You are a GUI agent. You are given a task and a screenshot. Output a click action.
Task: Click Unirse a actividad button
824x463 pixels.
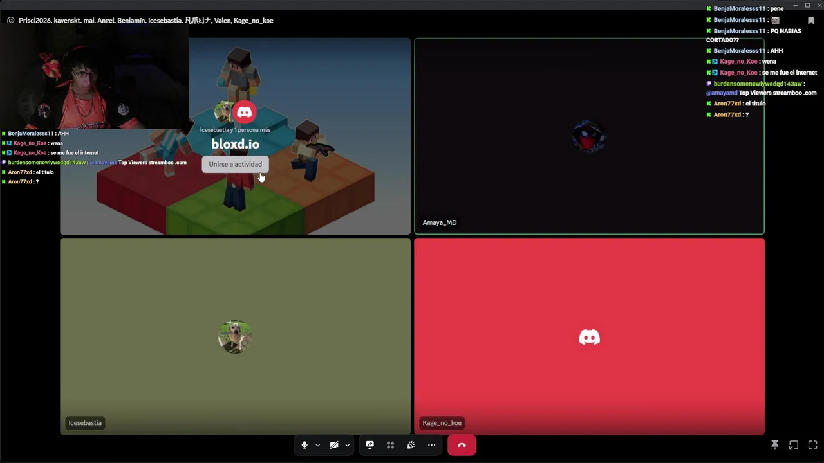[x=235, y=164]
